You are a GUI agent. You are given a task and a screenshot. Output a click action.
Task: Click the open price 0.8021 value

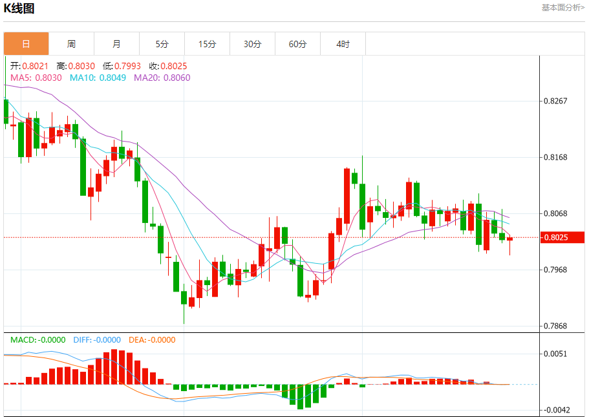[36, 66]
